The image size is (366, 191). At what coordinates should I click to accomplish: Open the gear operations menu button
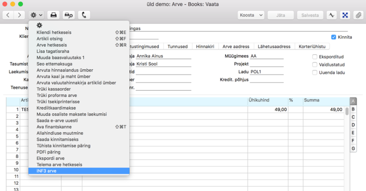37,15
